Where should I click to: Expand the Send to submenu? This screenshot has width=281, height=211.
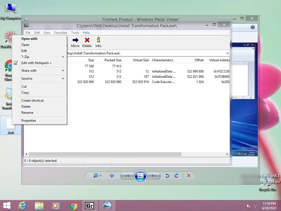point(43,78)
